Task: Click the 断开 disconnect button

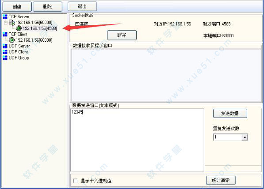Action: (x=122, y=35)
